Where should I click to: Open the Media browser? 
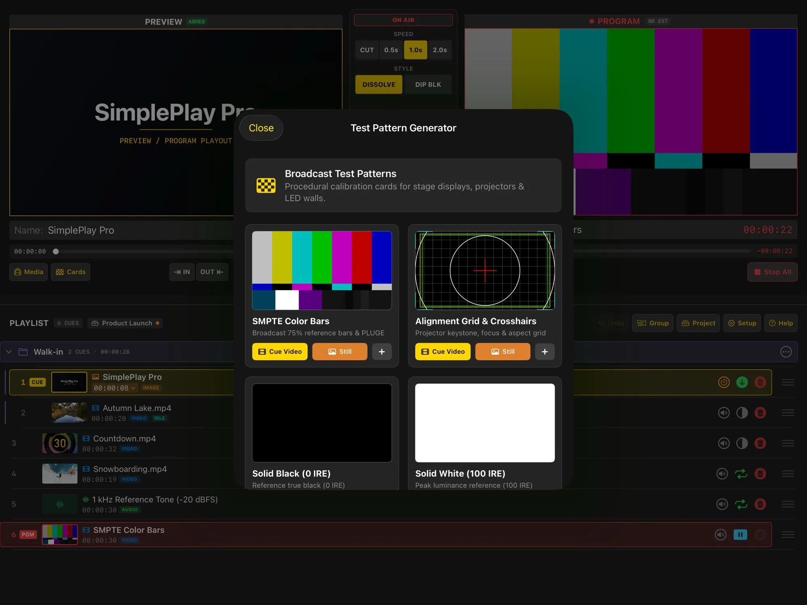click(x=29, y=272)
